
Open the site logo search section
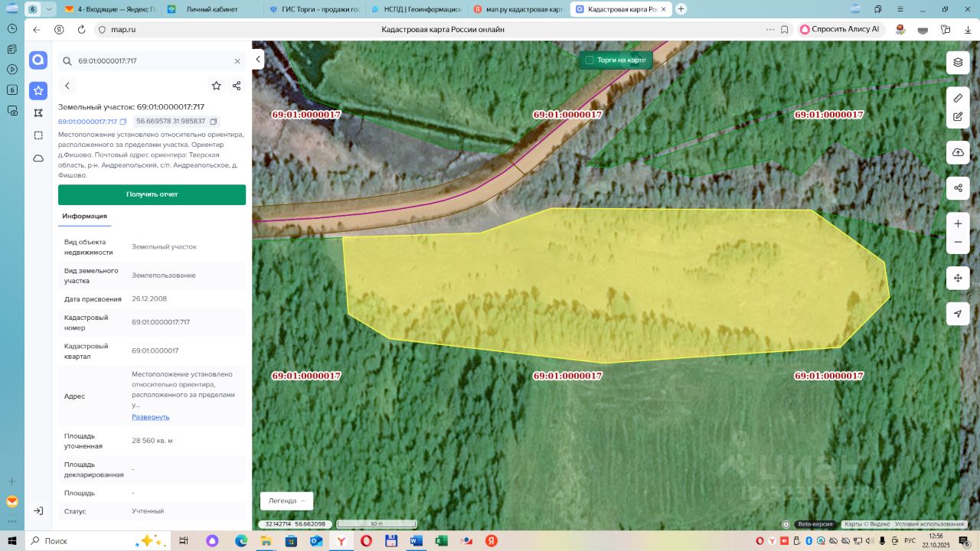click(x=38, y=60)
